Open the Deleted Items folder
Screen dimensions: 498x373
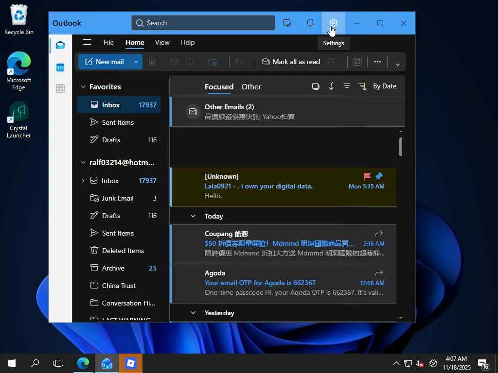tap(119, 250)
